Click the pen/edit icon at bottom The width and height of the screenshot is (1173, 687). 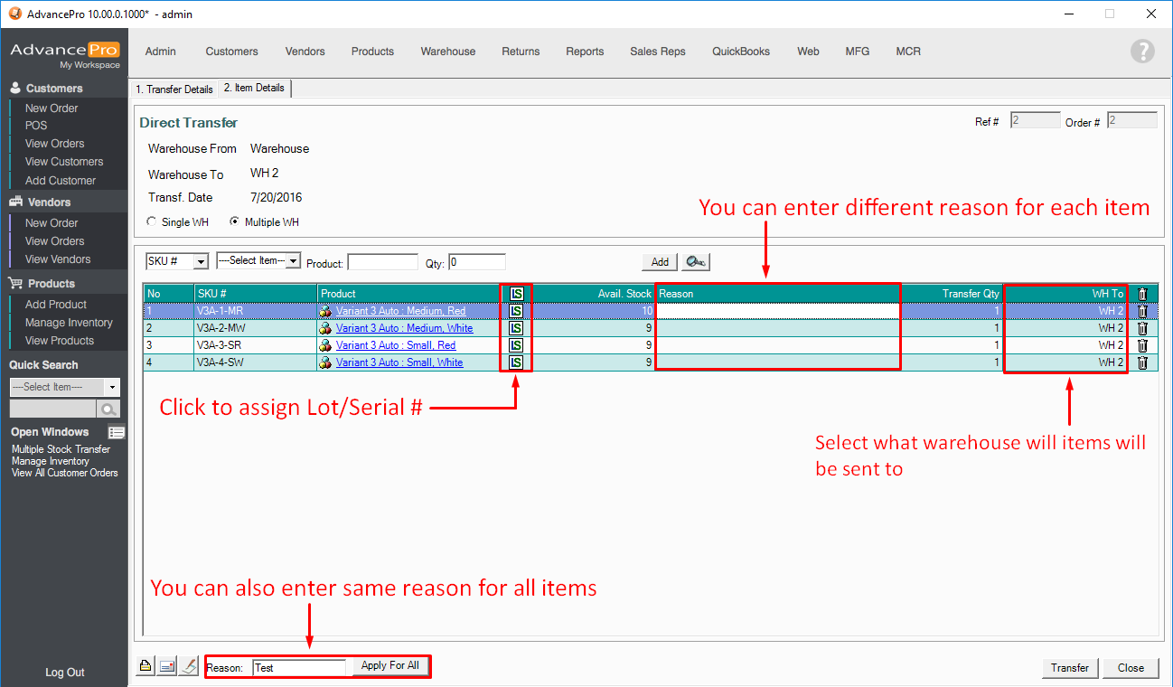(188, 667)
